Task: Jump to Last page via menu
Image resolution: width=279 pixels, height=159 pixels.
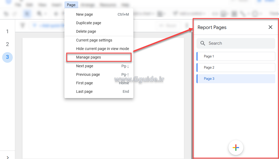Action: 84,91
